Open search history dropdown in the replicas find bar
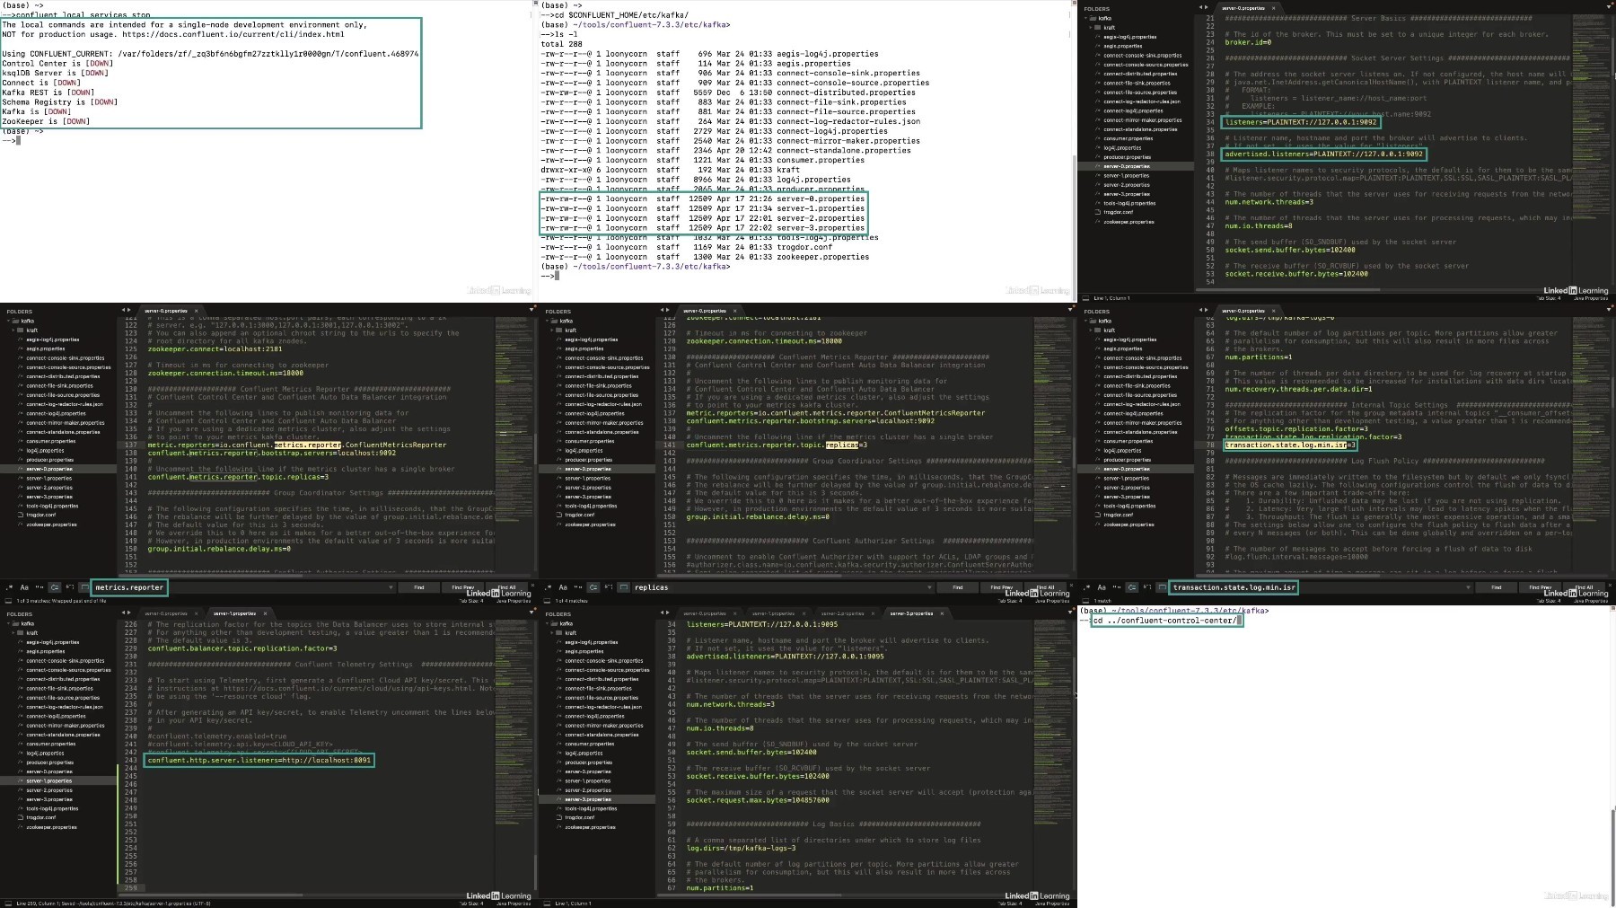1616x908 pixels. [929, 587]
